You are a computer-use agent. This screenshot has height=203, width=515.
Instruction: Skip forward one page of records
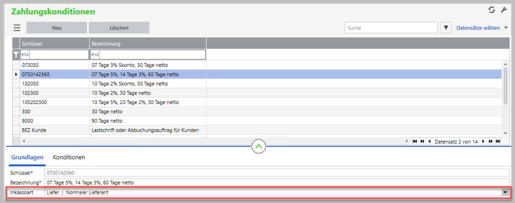[x=490, y=142]
